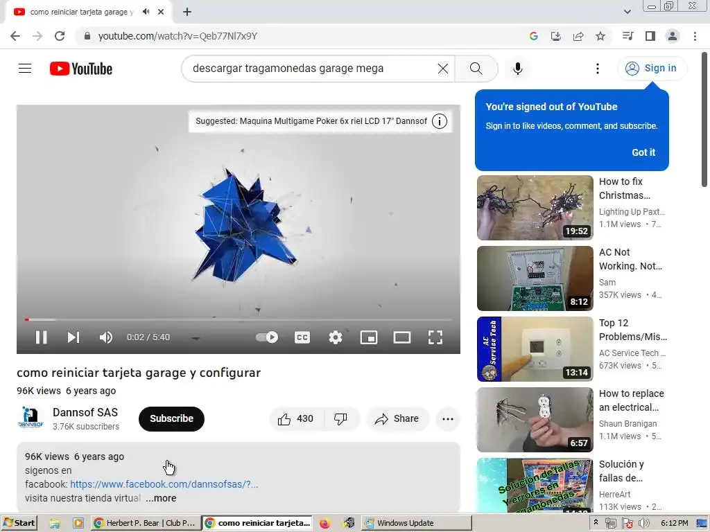Open suggested Maquina Multigame Poker card
The width and height of the screenshot is (710, 532).
[311, 121]
